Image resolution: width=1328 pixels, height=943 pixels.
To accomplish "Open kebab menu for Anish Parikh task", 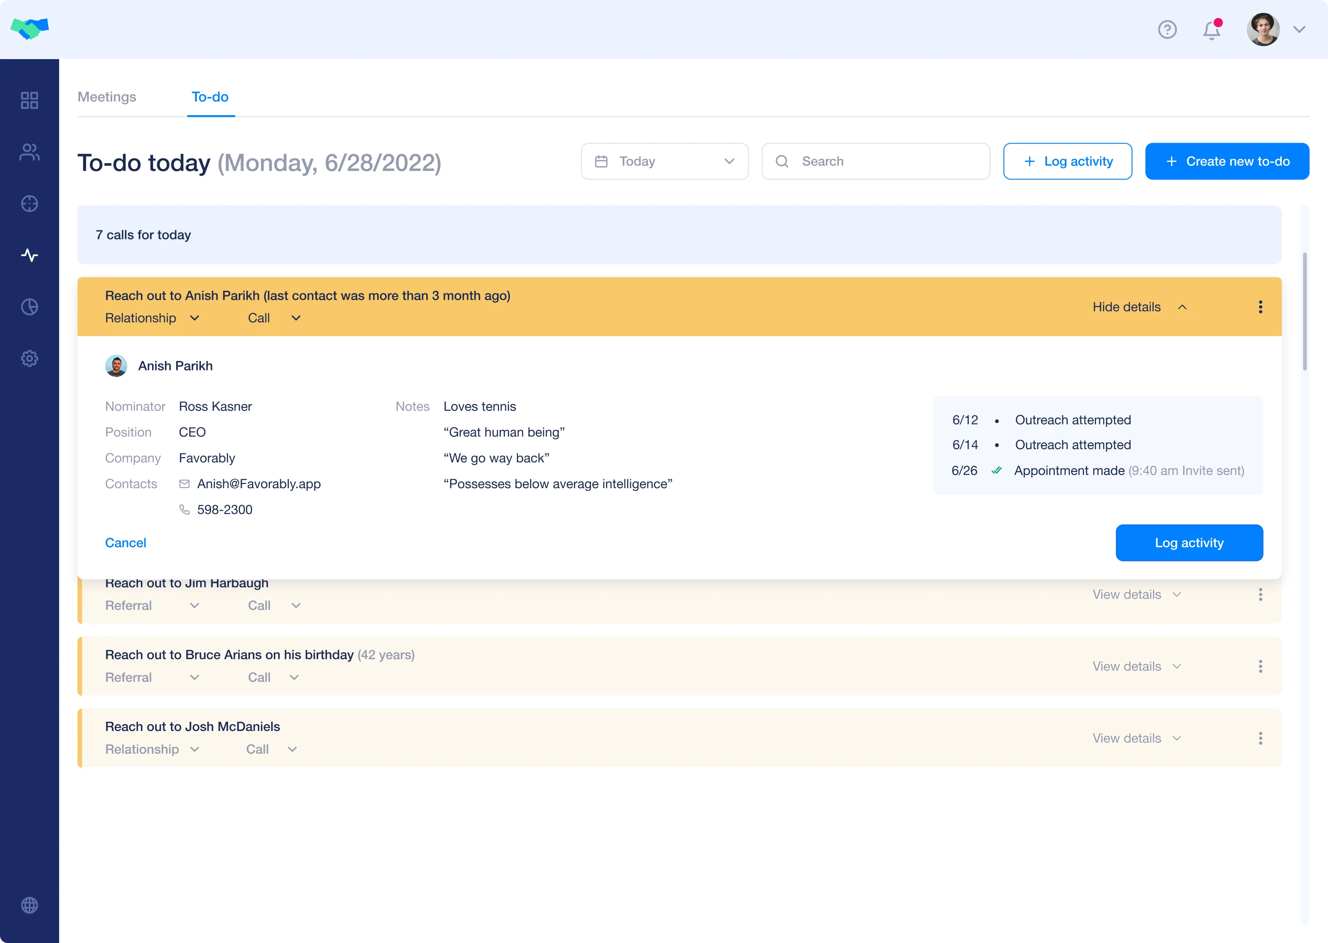I will coord(1260,307).
